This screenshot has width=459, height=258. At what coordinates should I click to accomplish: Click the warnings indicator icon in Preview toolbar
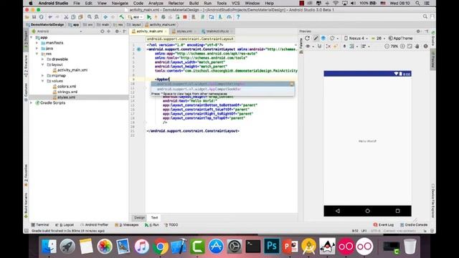[425, 46]
